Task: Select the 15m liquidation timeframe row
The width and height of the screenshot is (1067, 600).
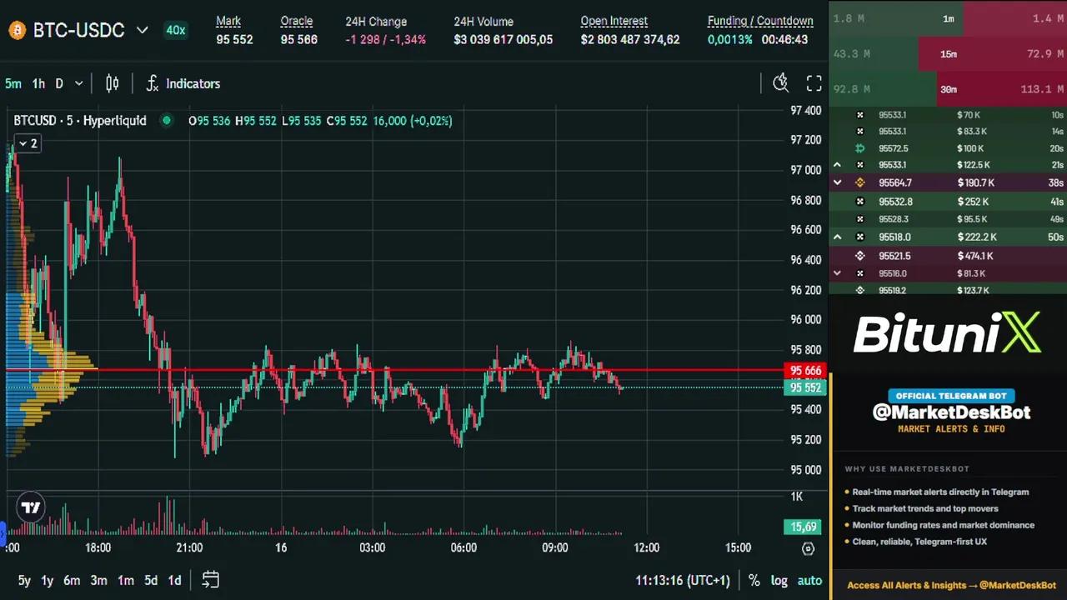Action: click(x=949, y=54)
